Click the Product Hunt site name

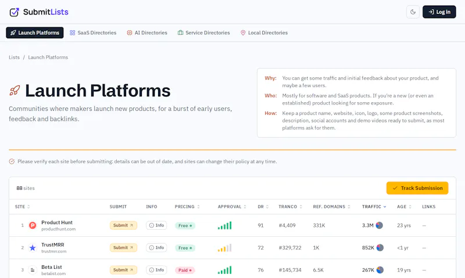pyautogui.click(x=57, y=222)
